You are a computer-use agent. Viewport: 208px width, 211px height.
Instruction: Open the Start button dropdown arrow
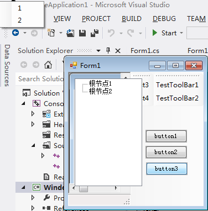click(x=181, y=33)
